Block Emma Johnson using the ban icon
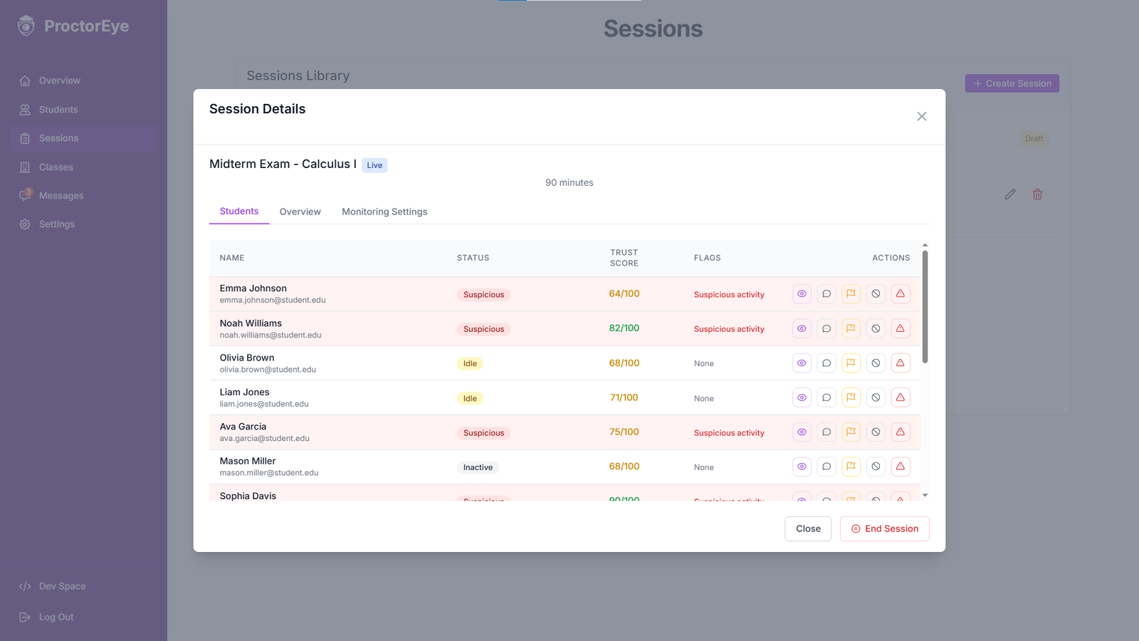Image resolution: width=1139 pixels, height=641 pixels. (876, 293)
